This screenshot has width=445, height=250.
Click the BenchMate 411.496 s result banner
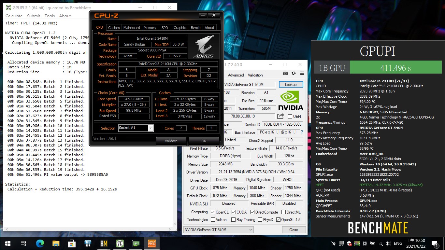(x=395, y=68)
